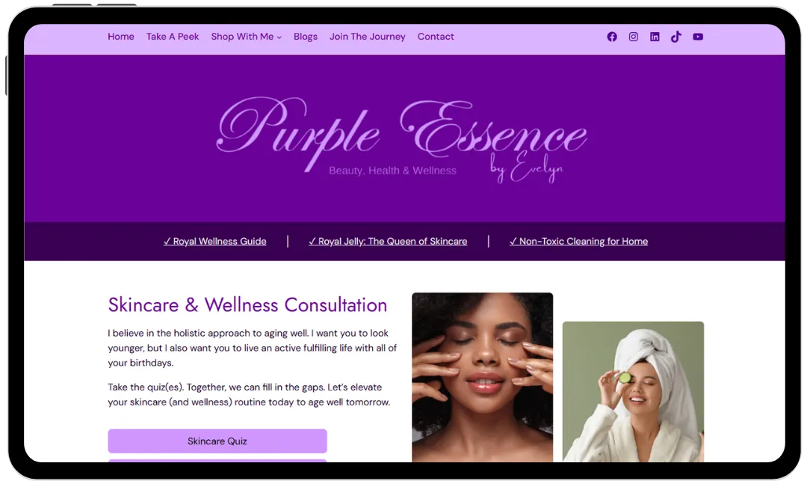Start the Skincare Quiz button

click(x=217, y=441)
